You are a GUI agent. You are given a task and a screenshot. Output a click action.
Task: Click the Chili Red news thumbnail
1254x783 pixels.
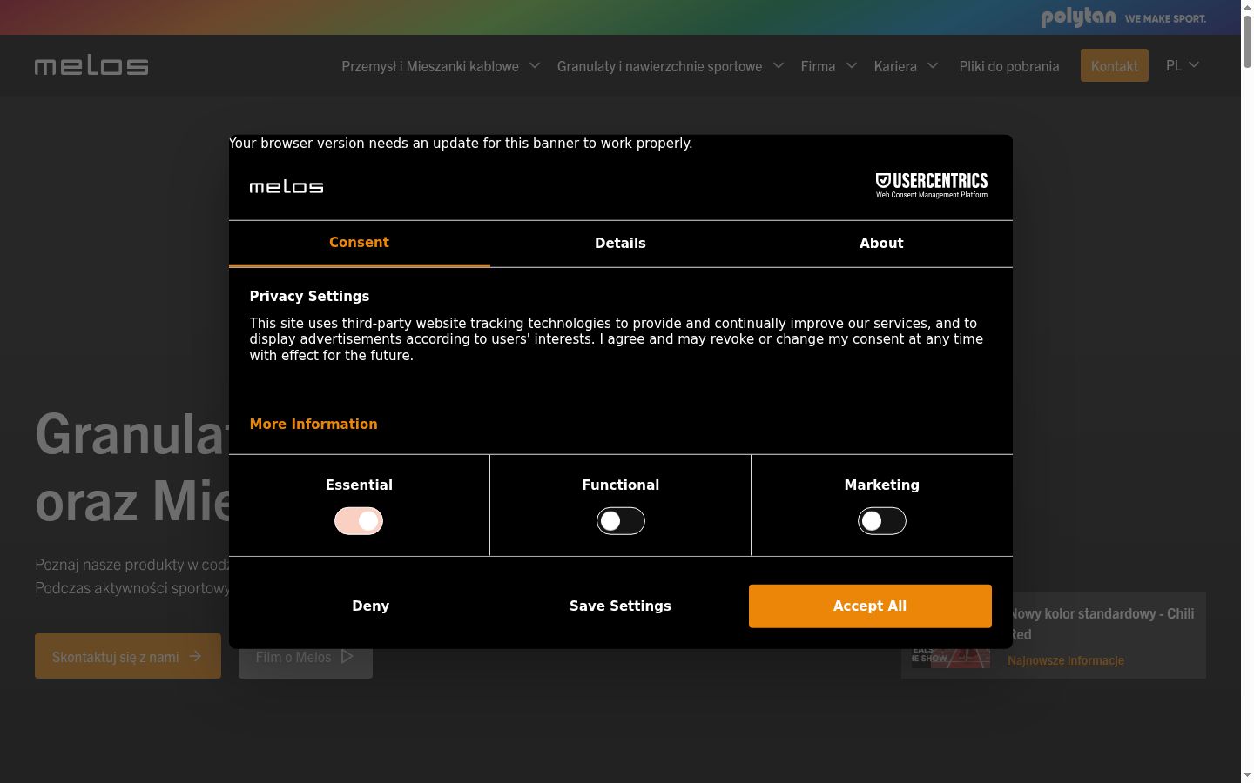tap(951, 658)
